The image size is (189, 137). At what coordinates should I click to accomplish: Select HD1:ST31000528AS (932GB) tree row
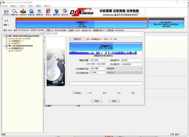(x=21, y=46)
